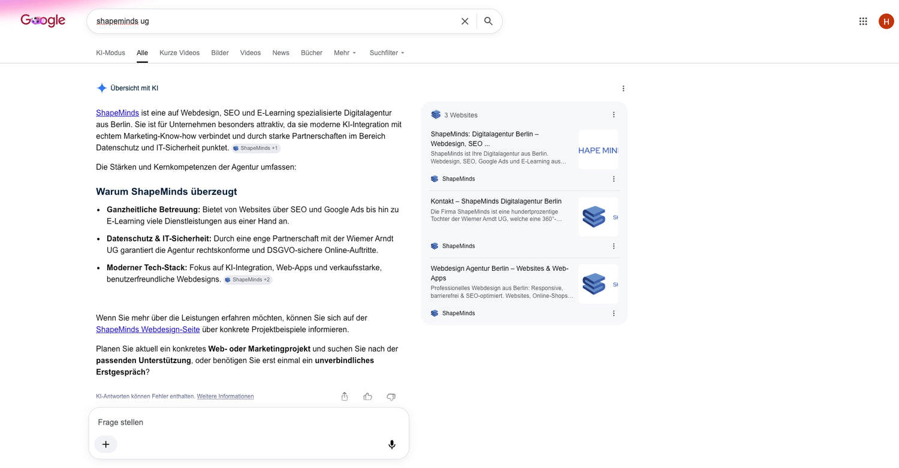
Task: Open the "Kurze Videos" tab
Action: point(179,53)
